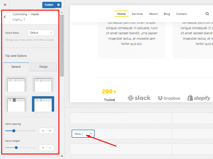213x159 pixels.
Task: Open the Select Menu dropdown
Action: [41, 33]
